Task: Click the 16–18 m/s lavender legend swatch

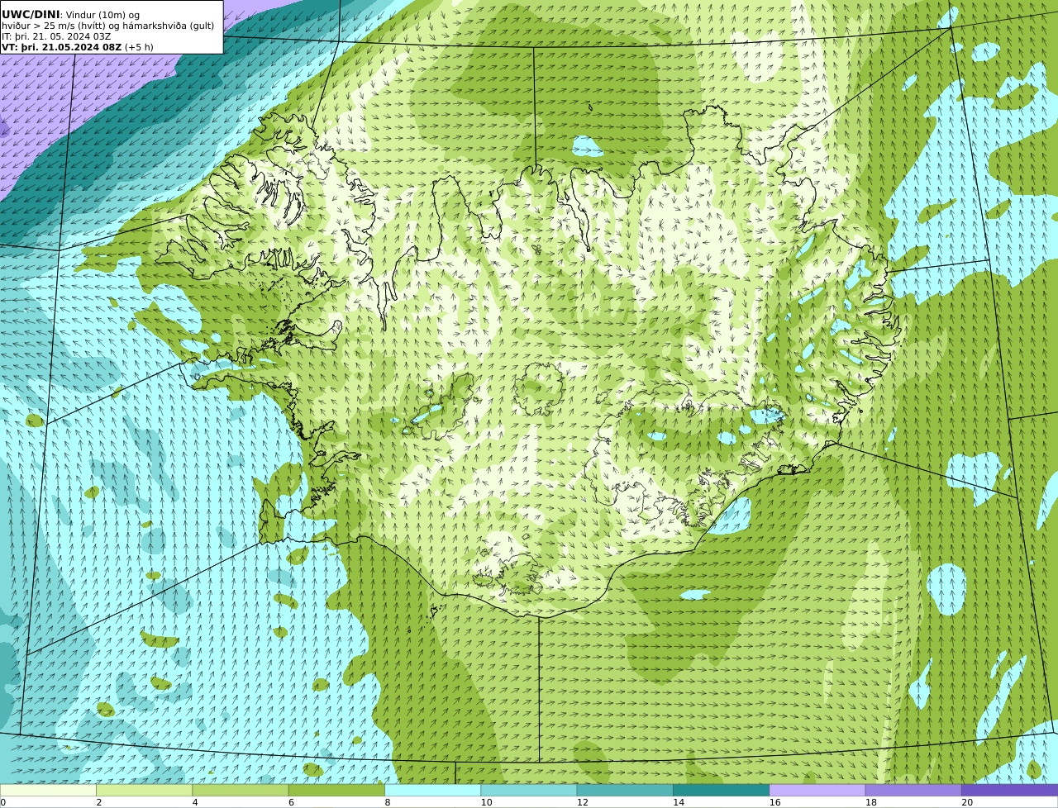Action: coord(817,791)
